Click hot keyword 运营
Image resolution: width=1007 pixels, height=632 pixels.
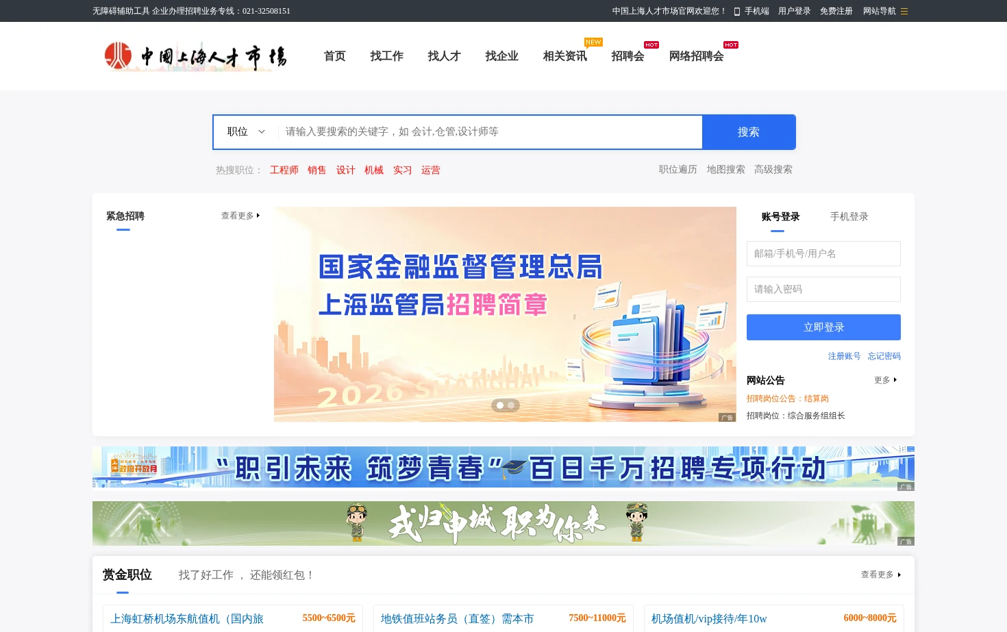click(x=431, y=170)
